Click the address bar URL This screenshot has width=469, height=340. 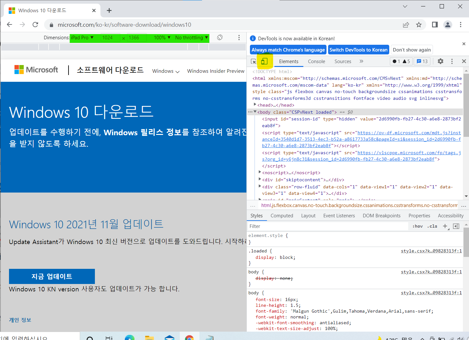pos(124,25)
